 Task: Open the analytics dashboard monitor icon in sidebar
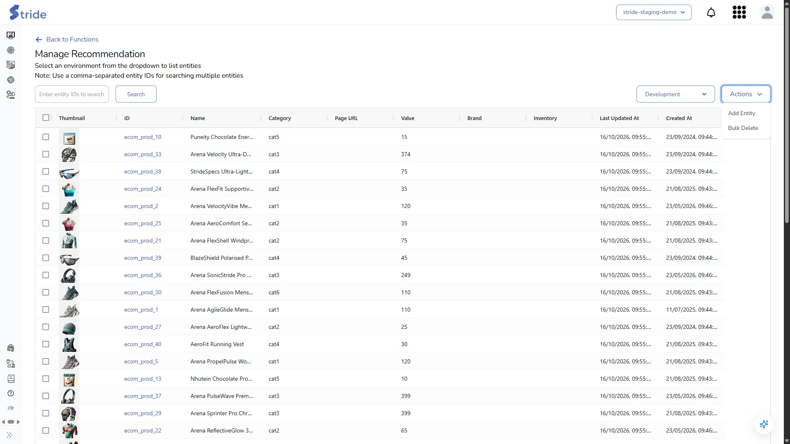coord(11,35)
